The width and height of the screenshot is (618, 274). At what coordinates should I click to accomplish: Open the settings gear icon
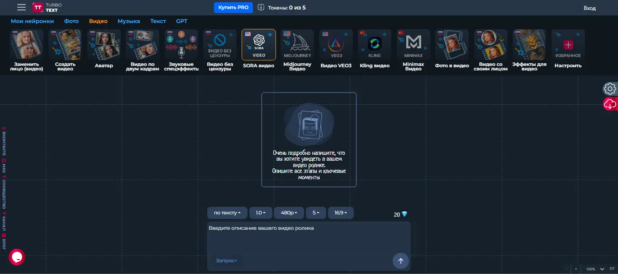click(x=610, y=88)
